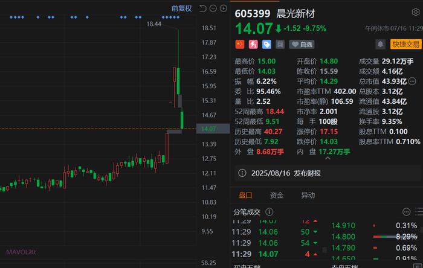Click the MAVOL20 indicator label

click(x=21, y=252)
